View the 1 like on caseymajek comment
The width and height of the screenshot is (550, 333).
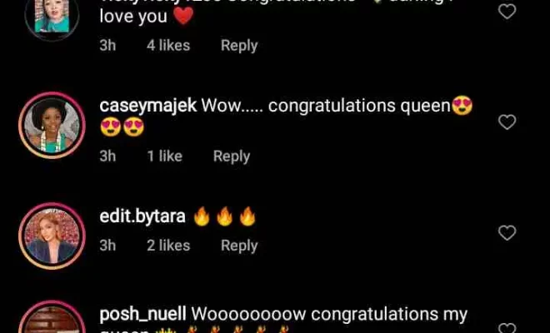click(164, 157)
